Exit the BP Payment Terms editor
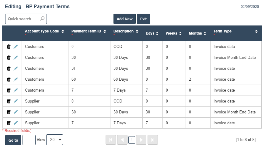265x148 pixels. click(x=143, y=19)
